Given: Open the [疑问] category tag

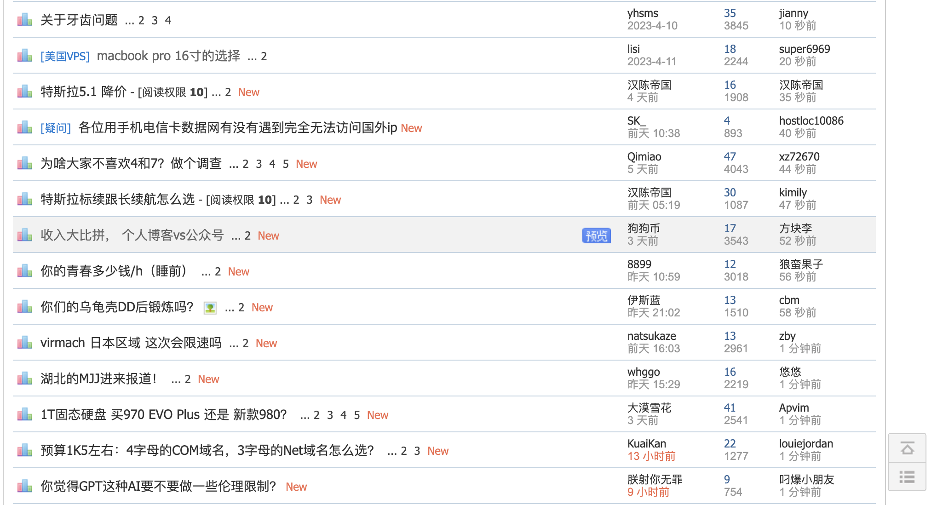Looking at the screenshot, I should tap(56, 128).
